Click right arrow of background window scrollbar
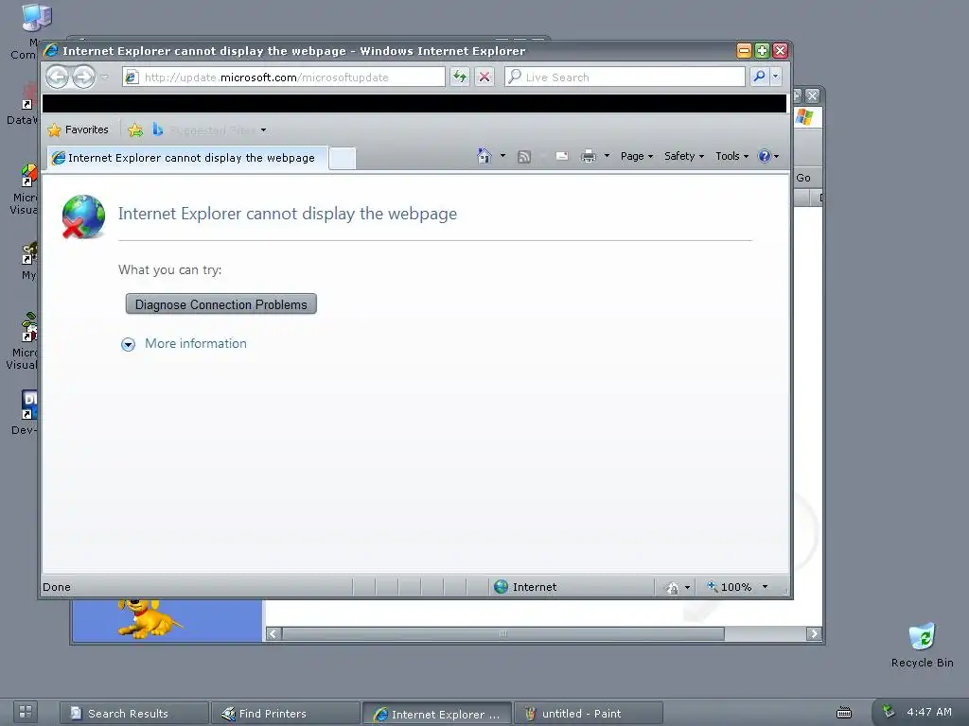The width and height of the screenshot is (969, 726). tap(814, 633)
